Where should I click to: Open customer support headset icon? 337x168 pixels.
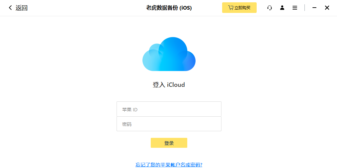(270, 8)
